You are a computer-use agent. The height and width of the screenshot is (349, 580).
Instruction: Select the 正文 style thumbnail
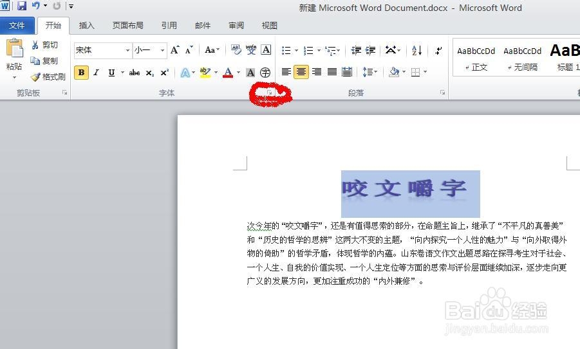tap(476, 58)
